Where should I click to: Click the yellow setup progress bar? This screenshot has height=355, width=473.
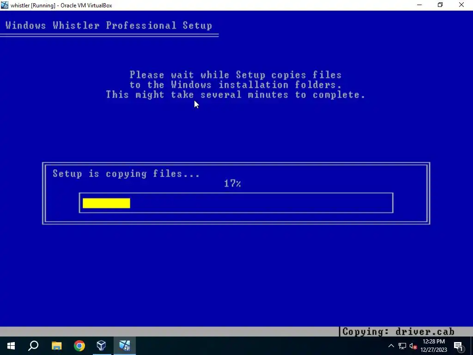[x=107, y=203]
